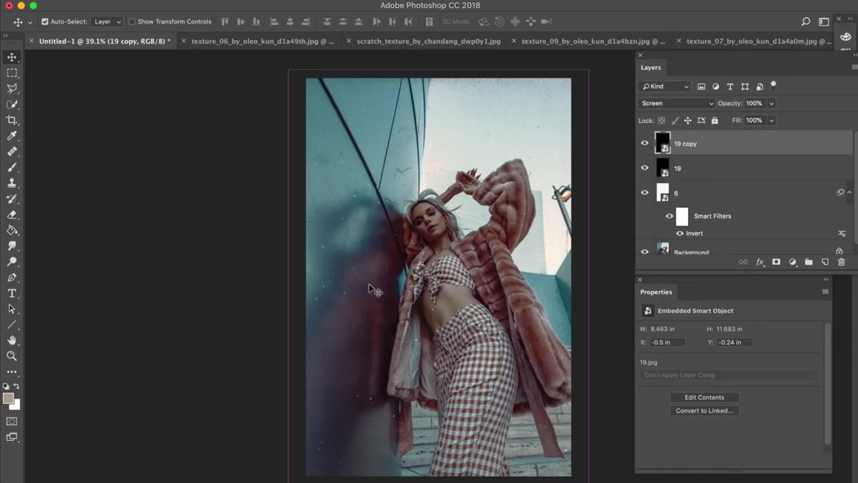Select the Brush tool
Viewport: 858px width, 483px height.
[x=11, y=167]
